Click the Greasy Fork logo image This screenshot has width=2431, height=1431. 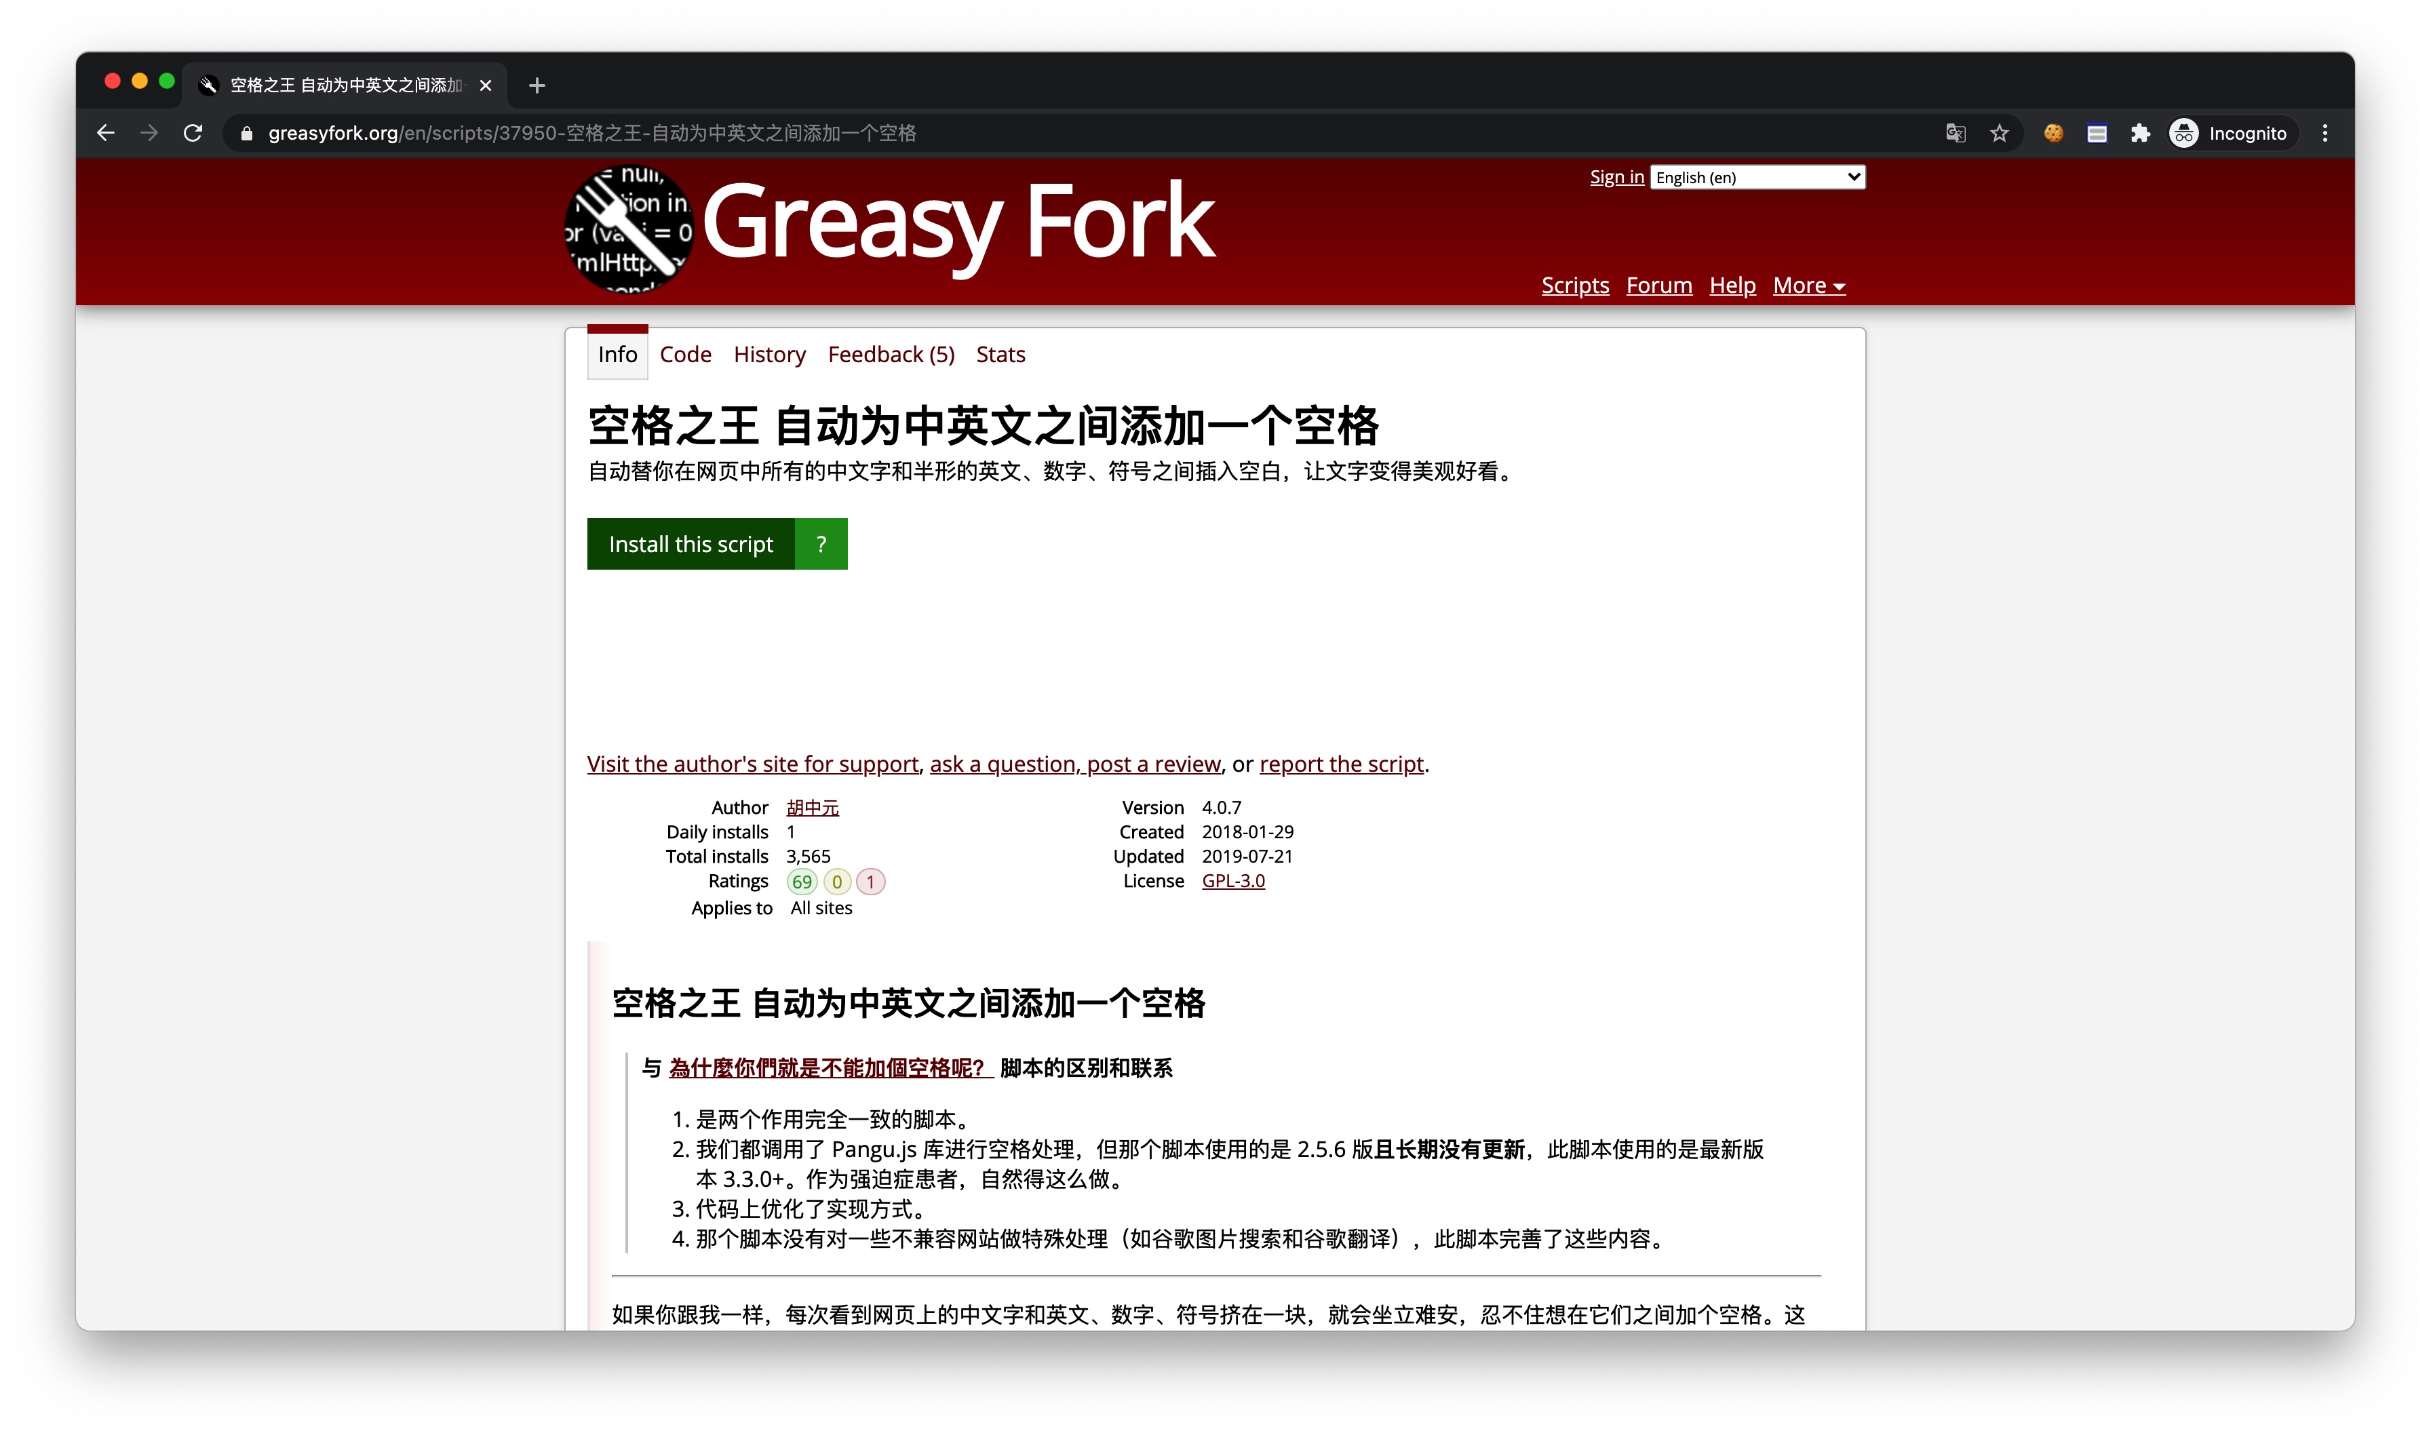click(629, 229)
